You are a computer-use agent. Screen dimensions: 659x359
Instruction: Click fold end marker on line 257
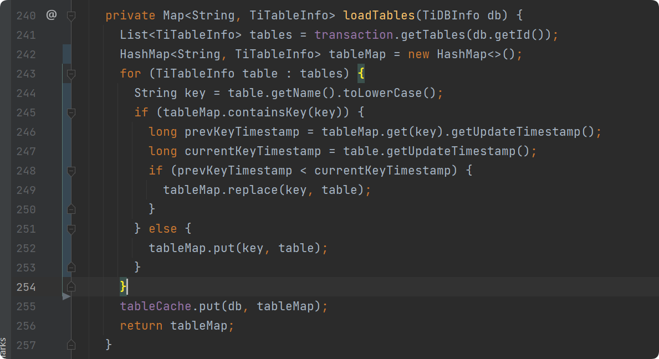tap(71, 345)
